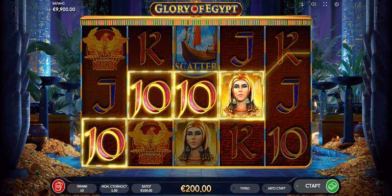
Task: Click the €200.00 win amount
Action: click(196, 188)
